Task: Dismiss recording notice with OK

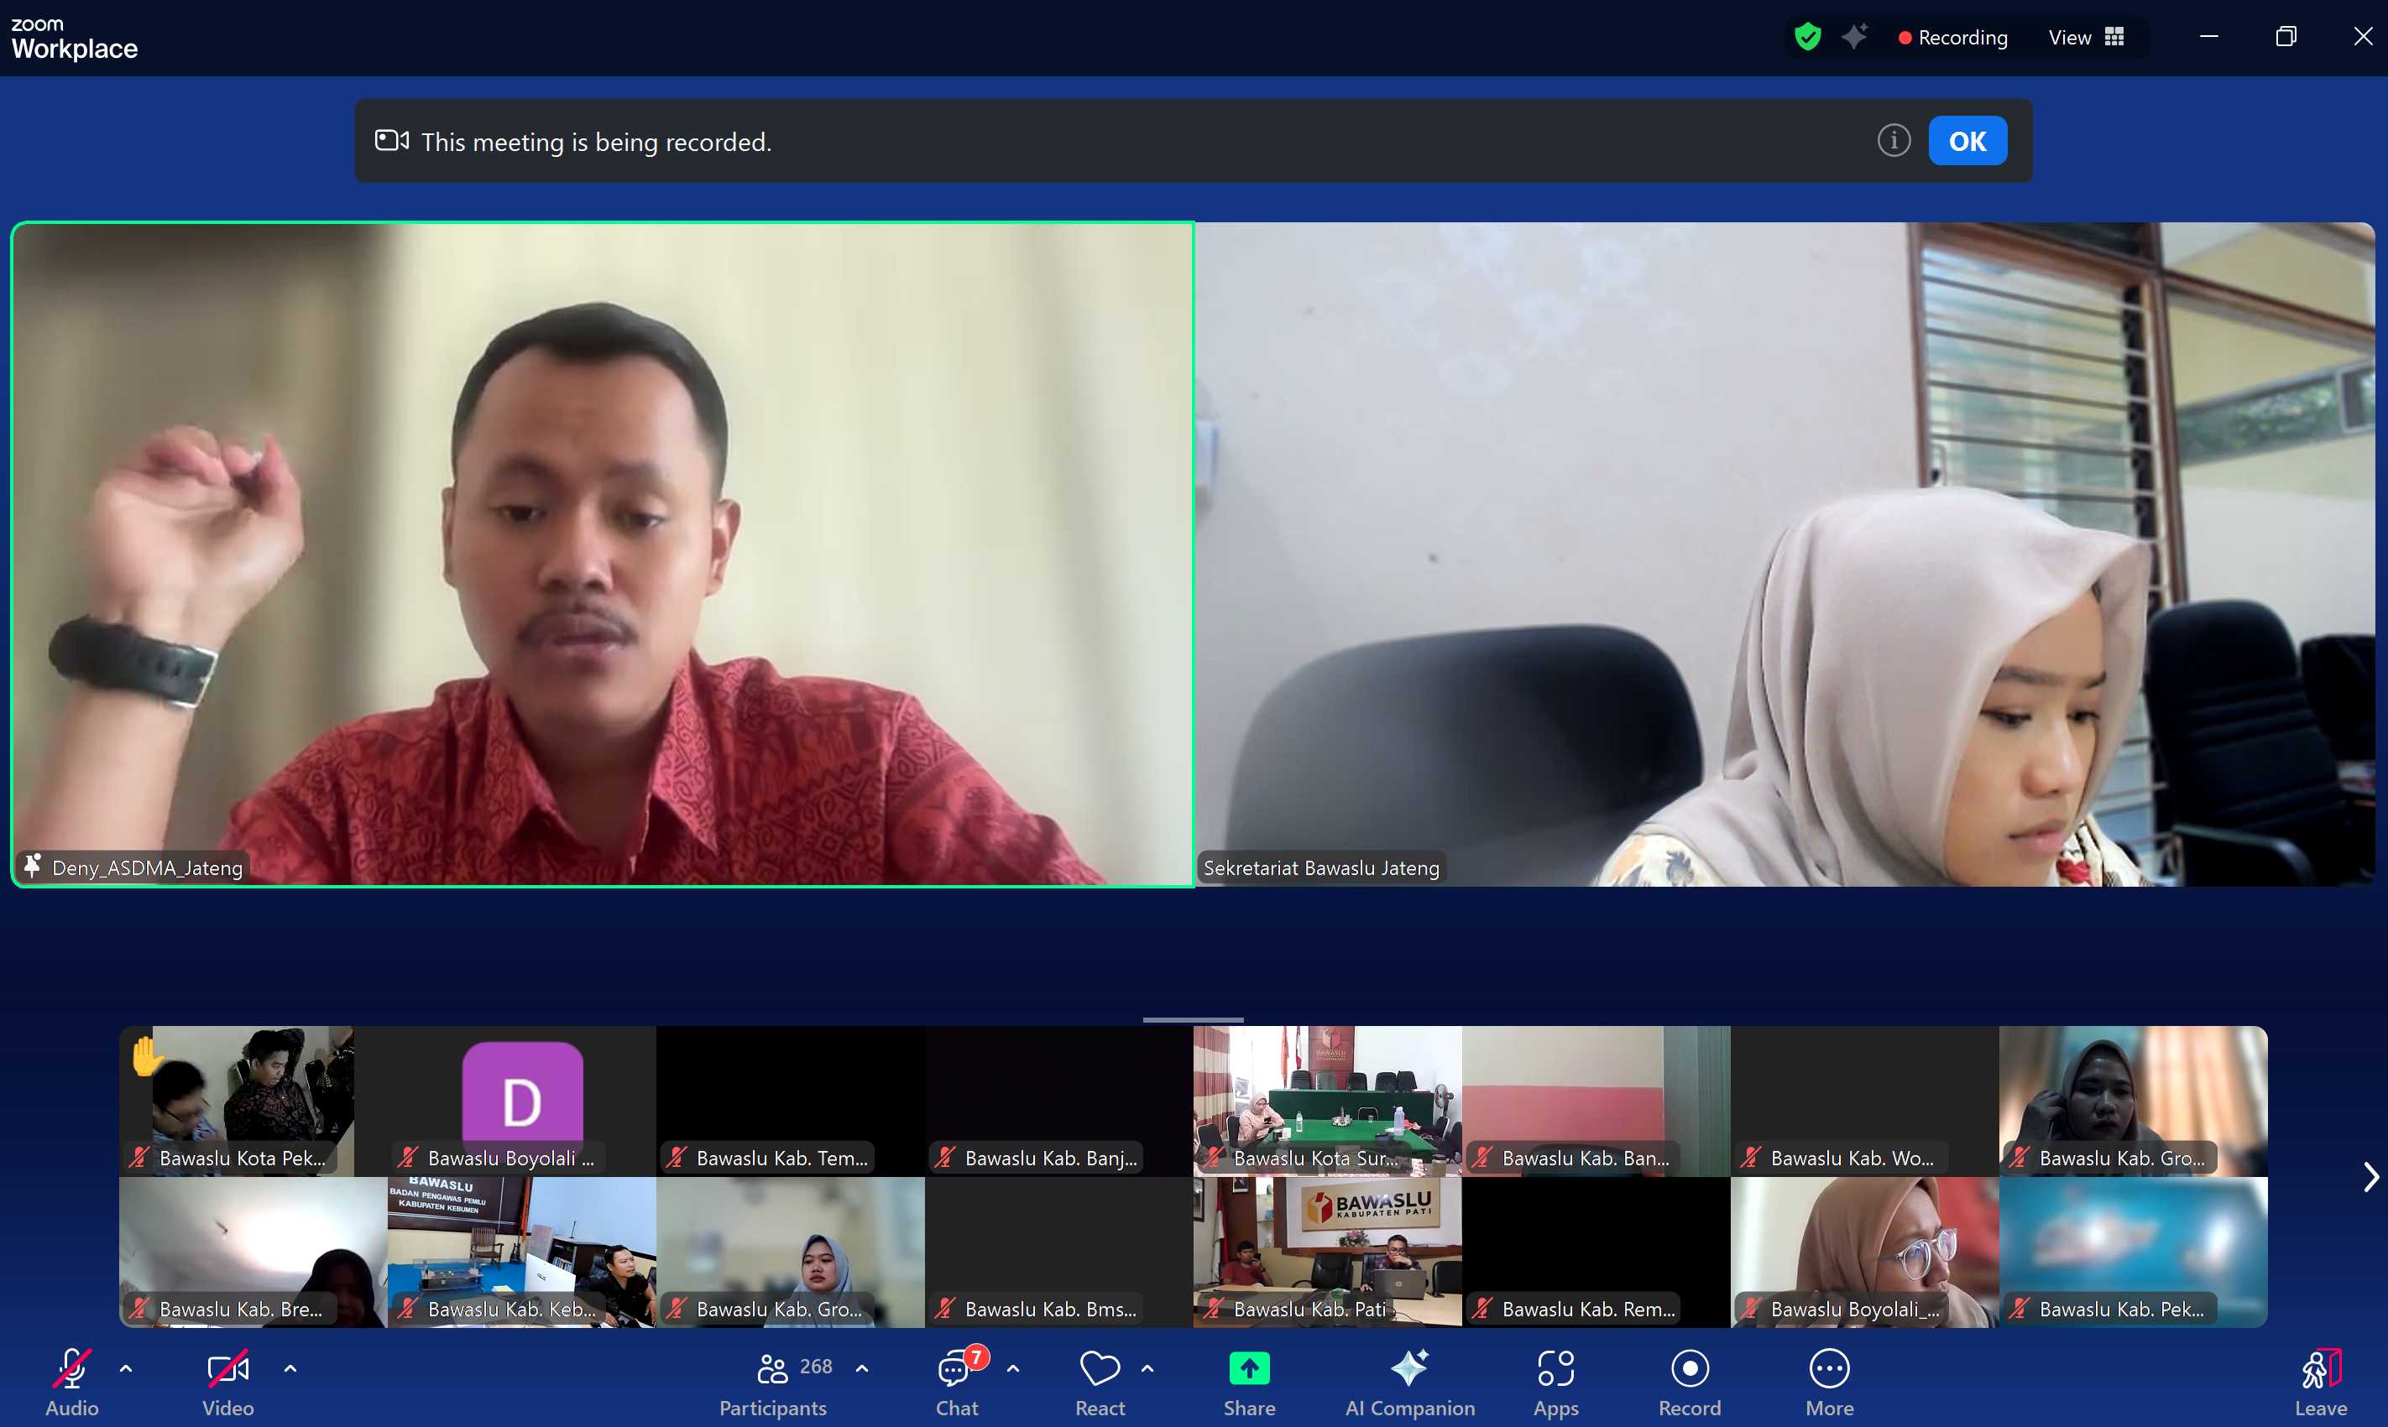Action: click(1967, 141)
